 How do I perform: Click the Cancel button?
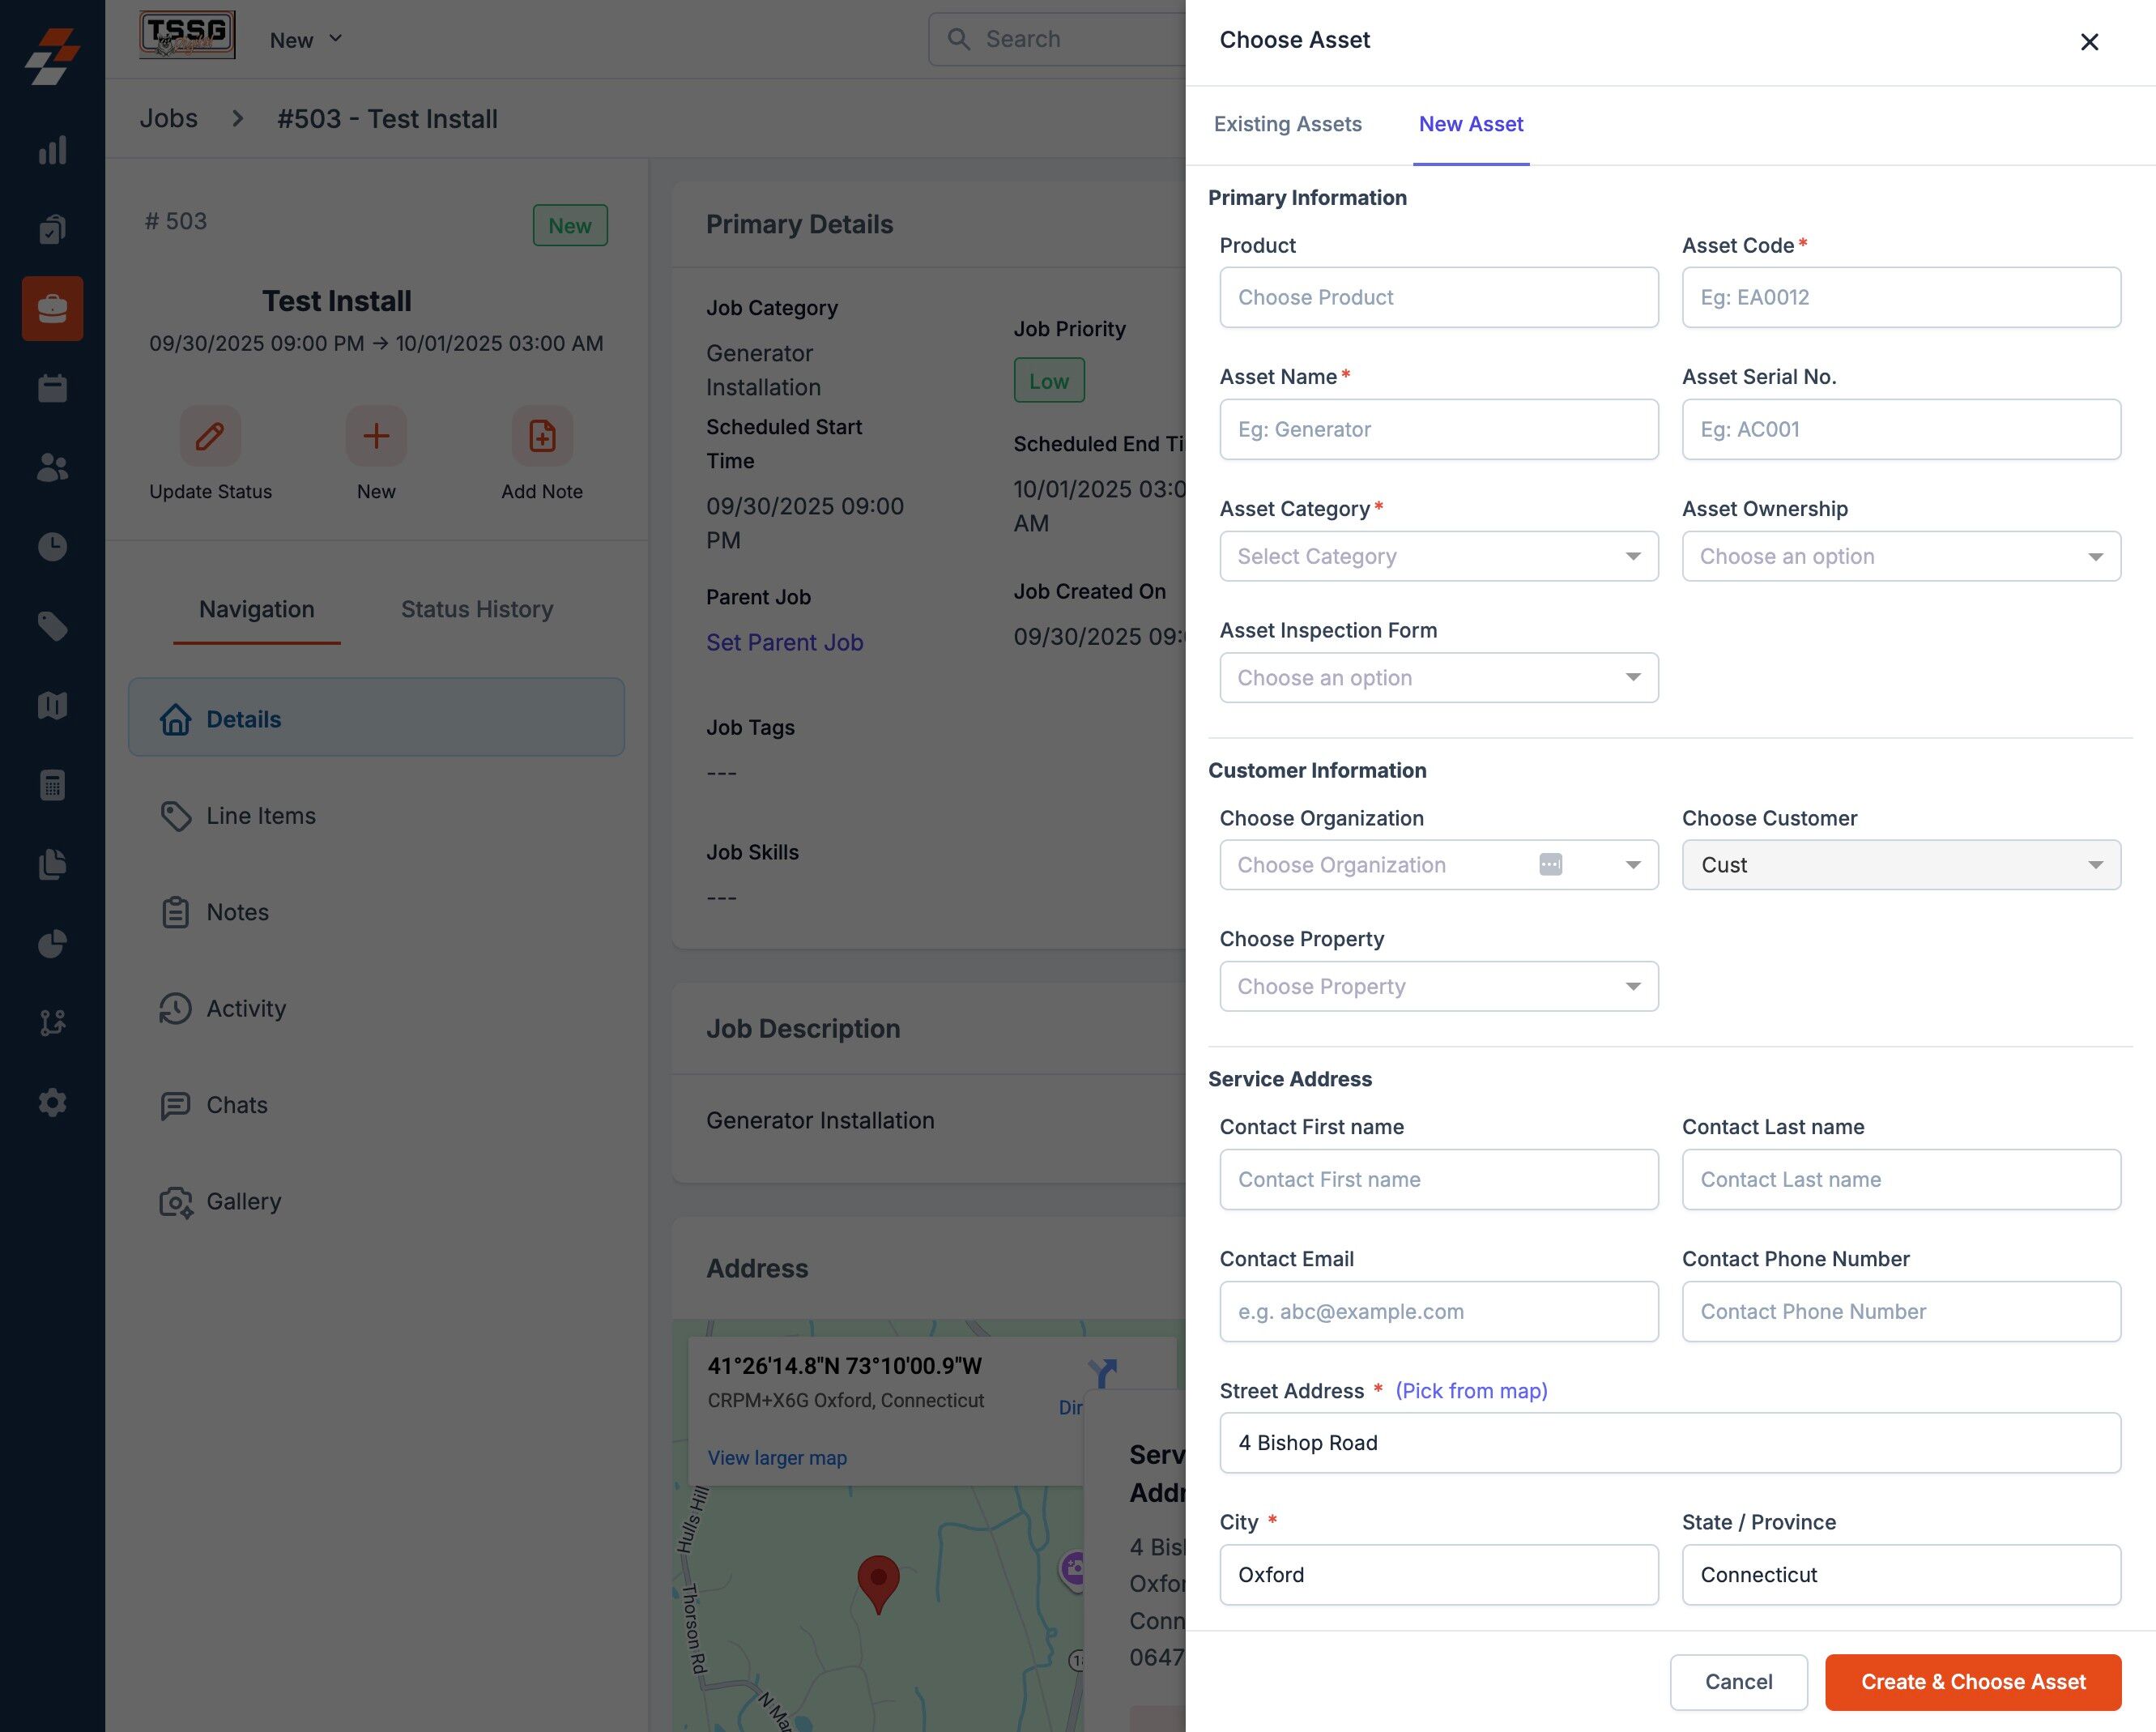[1738, 1682]
